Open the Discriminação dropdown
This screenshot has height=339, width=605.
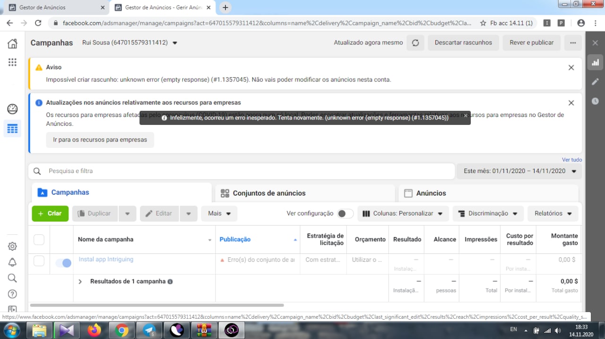click(x=488, y=214)
